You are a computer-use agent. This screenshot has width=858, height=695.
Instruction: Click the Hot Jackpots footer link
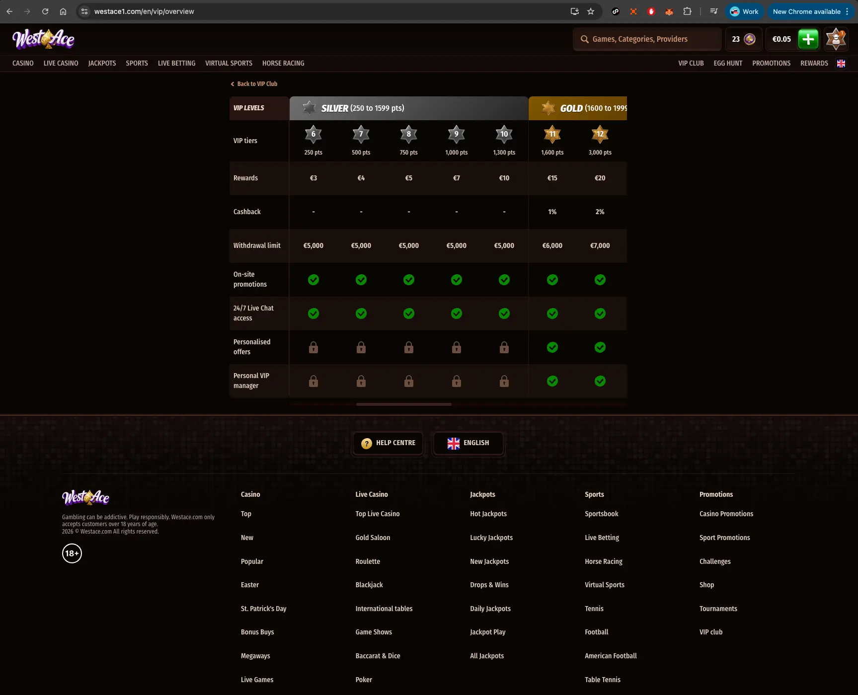488,514
